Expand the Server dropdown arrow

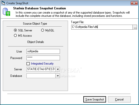click(58, 69)
